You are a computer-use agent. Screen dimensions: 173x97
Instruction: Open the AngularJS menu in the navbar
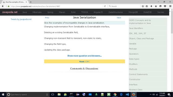click(98, 12)
